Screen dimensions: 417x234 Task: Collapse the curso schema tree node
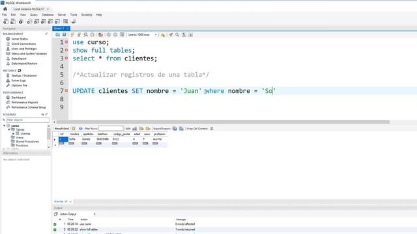(5, 125)
